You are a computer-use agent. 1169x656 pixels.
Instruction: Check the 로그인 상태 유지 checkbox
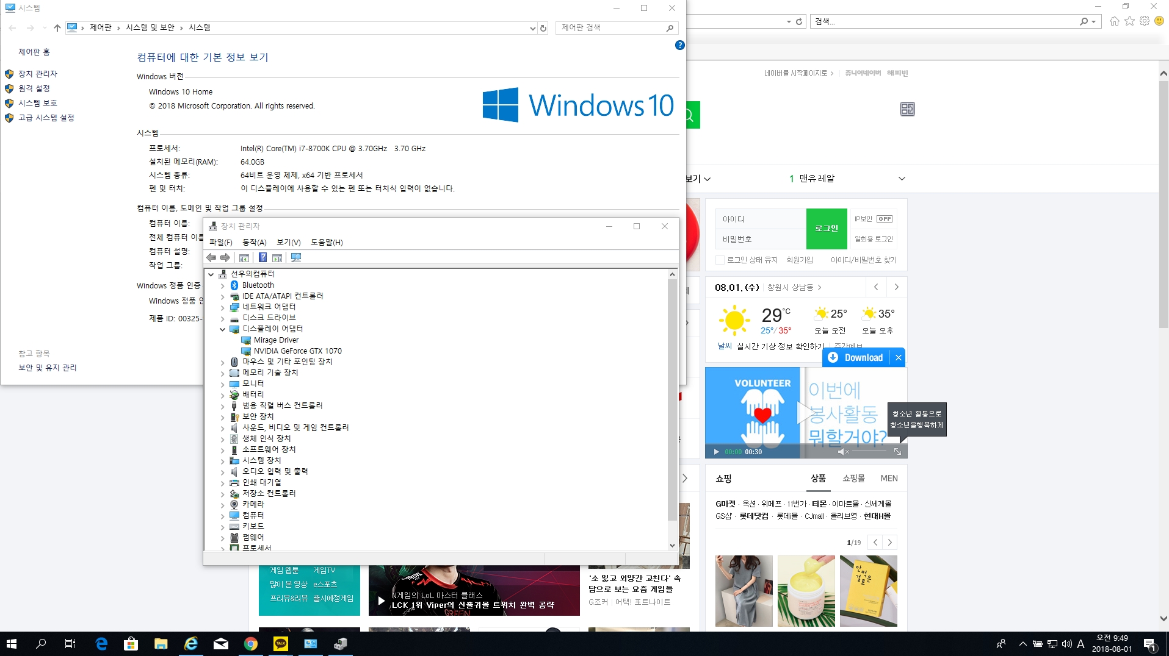pyautogui.click(x=720, y=260)
